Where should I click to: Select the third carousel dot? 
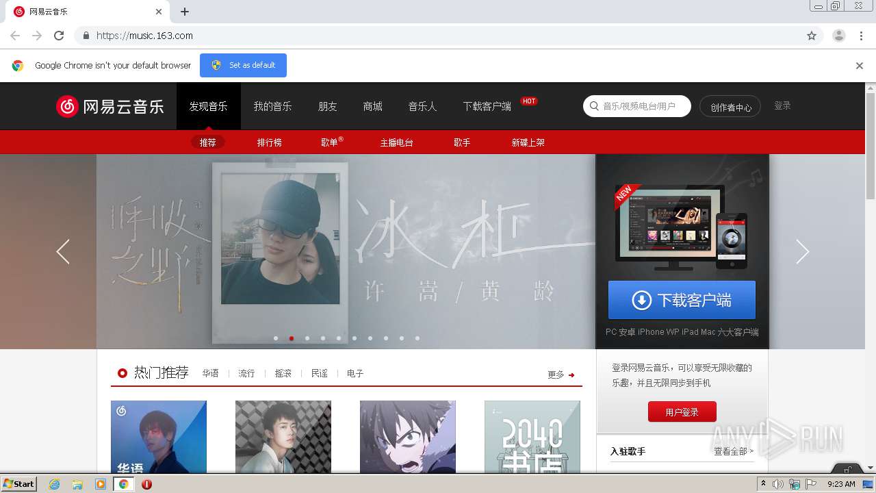[x=307, y=338]
